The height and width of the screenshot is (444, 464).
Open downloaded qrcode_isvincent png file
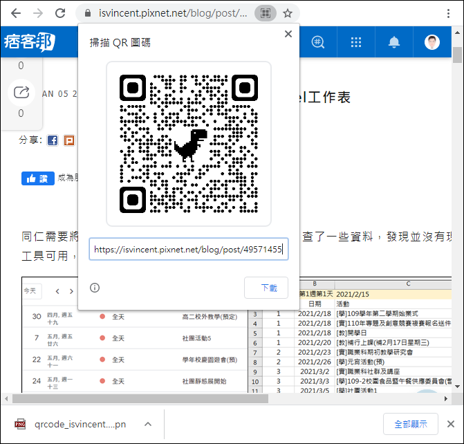tap(71, 425)
